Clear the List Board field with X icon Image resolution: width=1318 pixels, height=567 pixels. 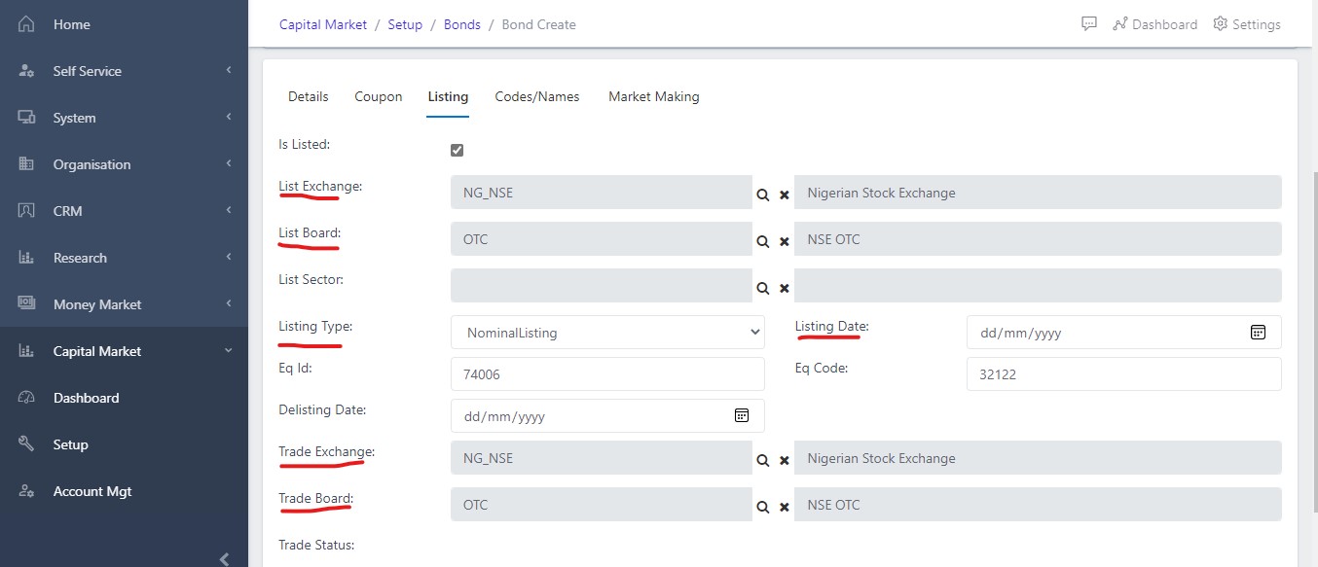[784, 241]
